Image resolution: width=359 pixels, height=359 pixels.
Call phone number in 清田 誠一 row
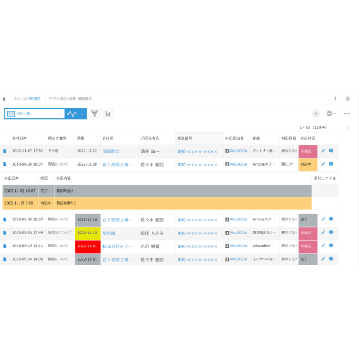tap(197, 152)
